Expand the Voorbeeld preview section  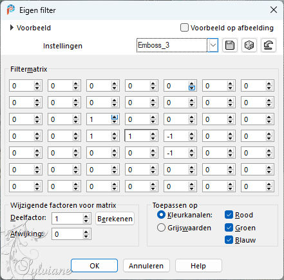12,28
